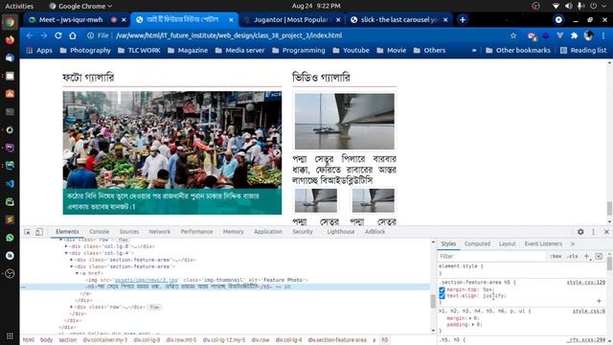Expand the div col-lg-8 node
The height and width of the screenshot is (345, 613).
tap(66, 246)
